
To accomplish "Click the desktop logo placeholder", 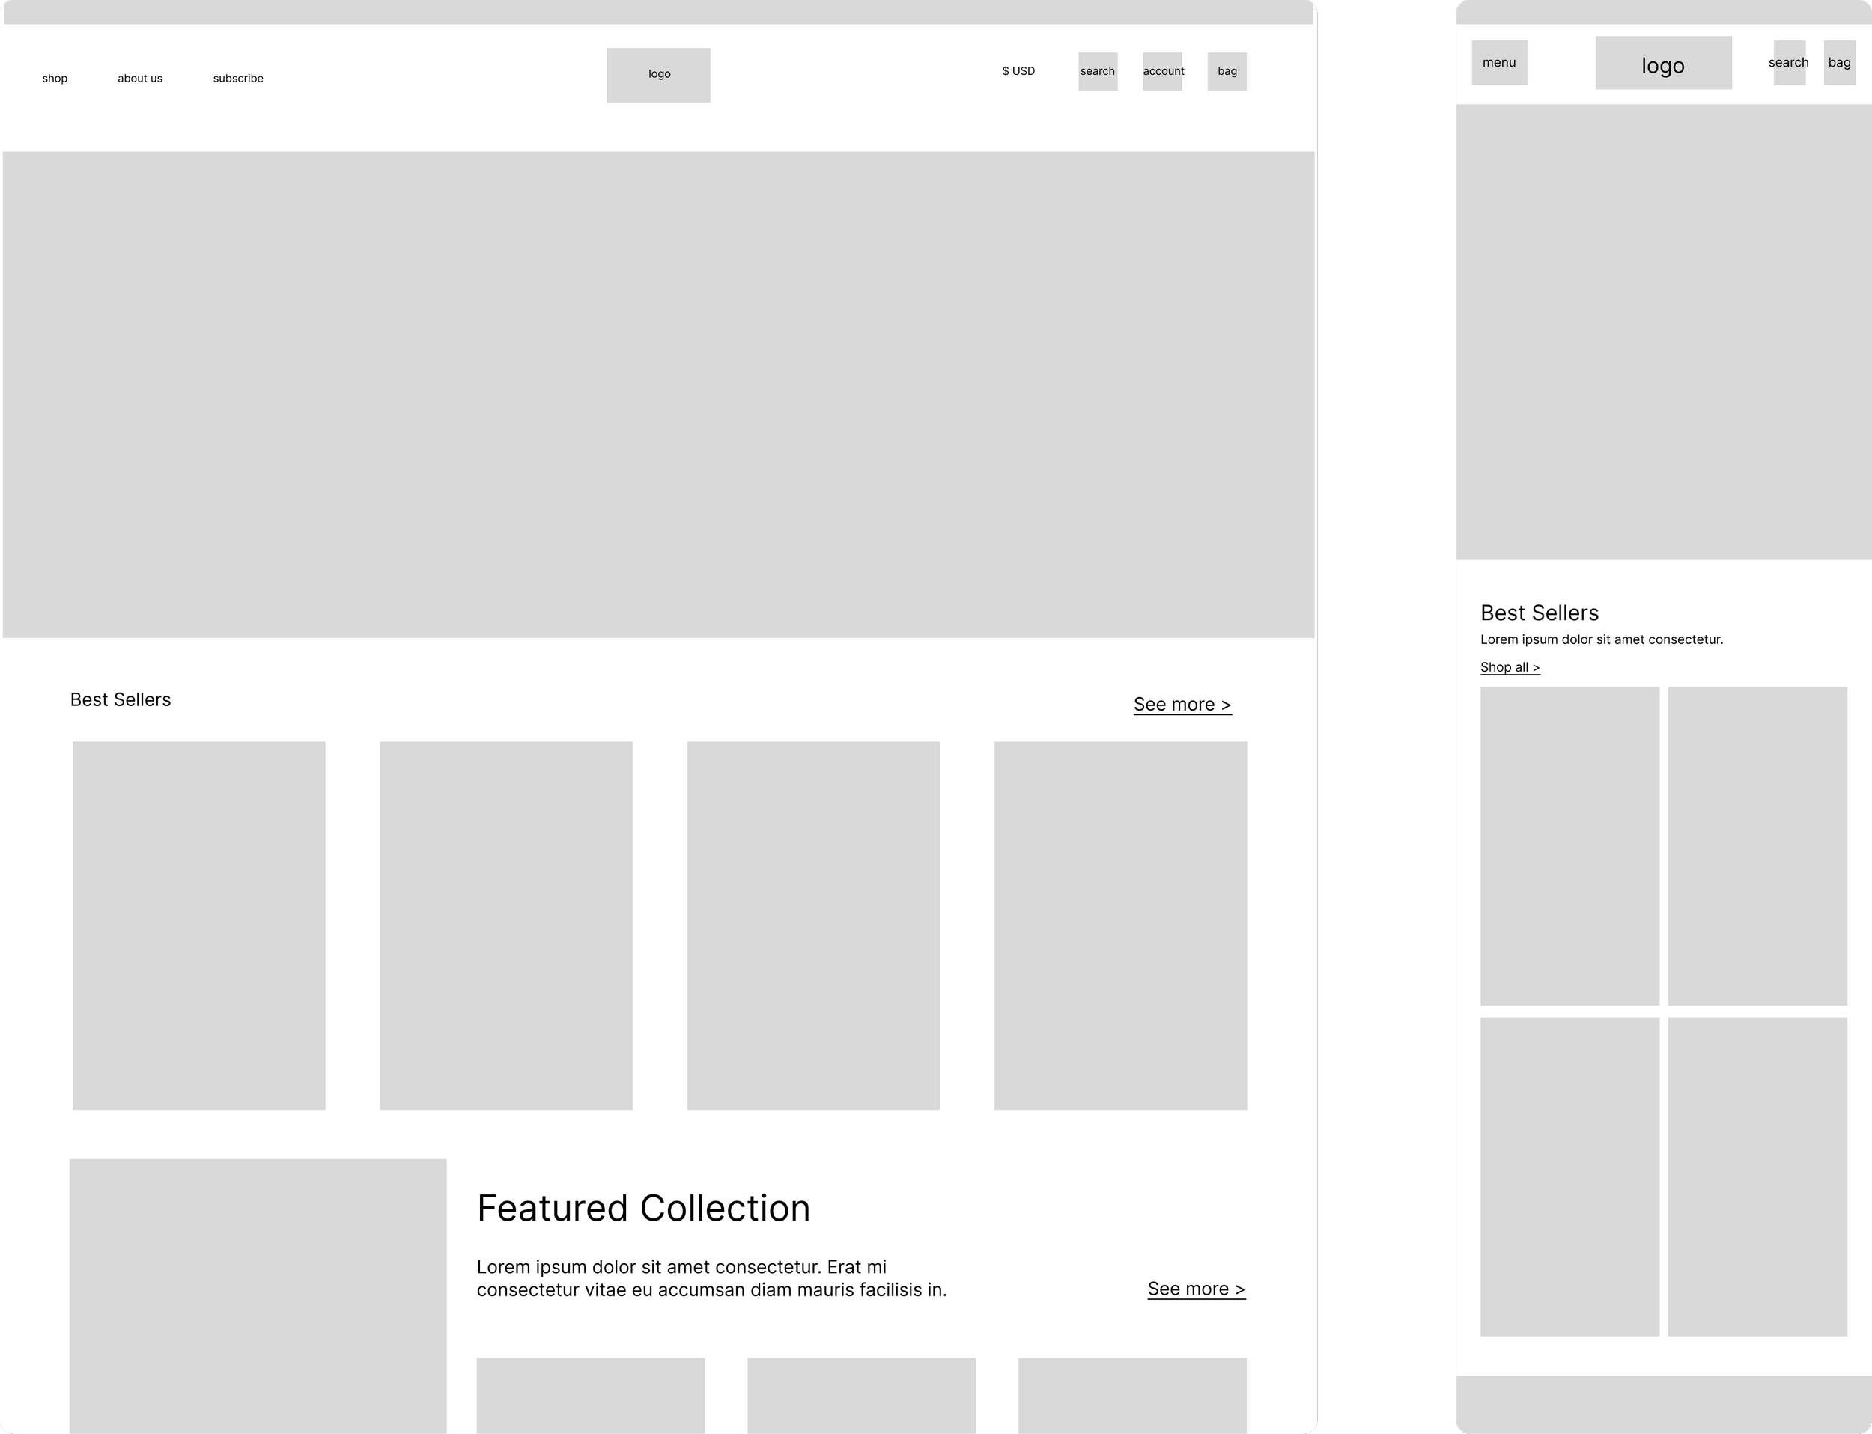I will click(x=658, y=75).
